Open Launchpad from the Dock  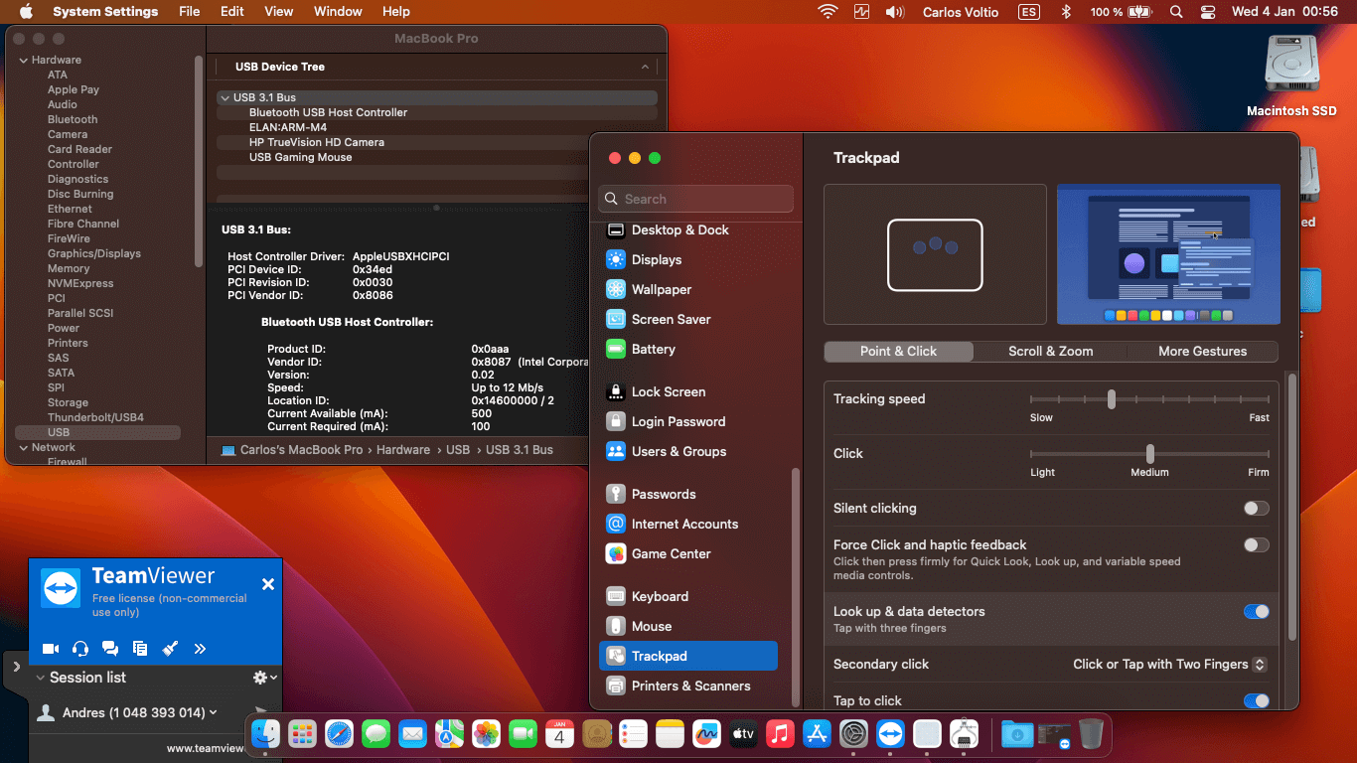tap(302, 734)
